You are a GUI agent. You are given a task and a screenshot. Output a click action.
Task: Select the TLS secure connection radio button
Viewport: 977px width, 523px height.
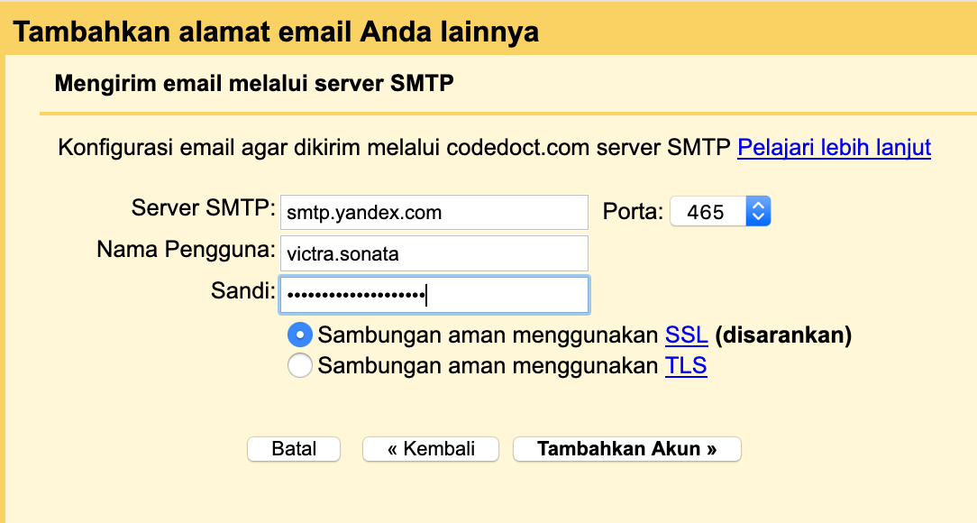(299, 366)
